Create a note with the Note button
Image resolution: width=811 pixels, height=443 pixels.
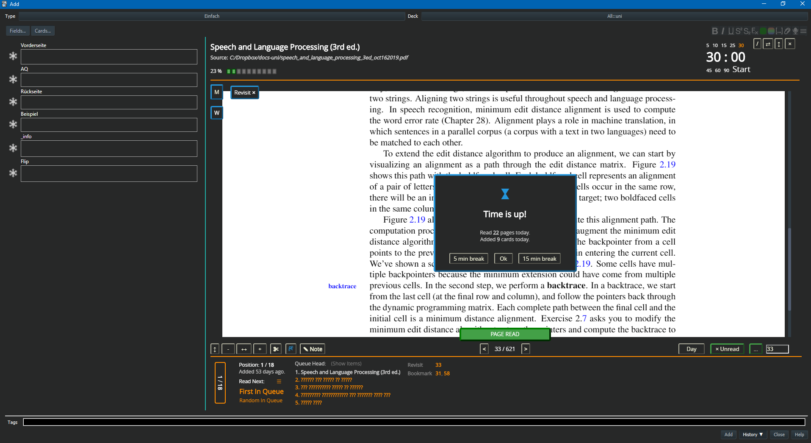point(313,349)
